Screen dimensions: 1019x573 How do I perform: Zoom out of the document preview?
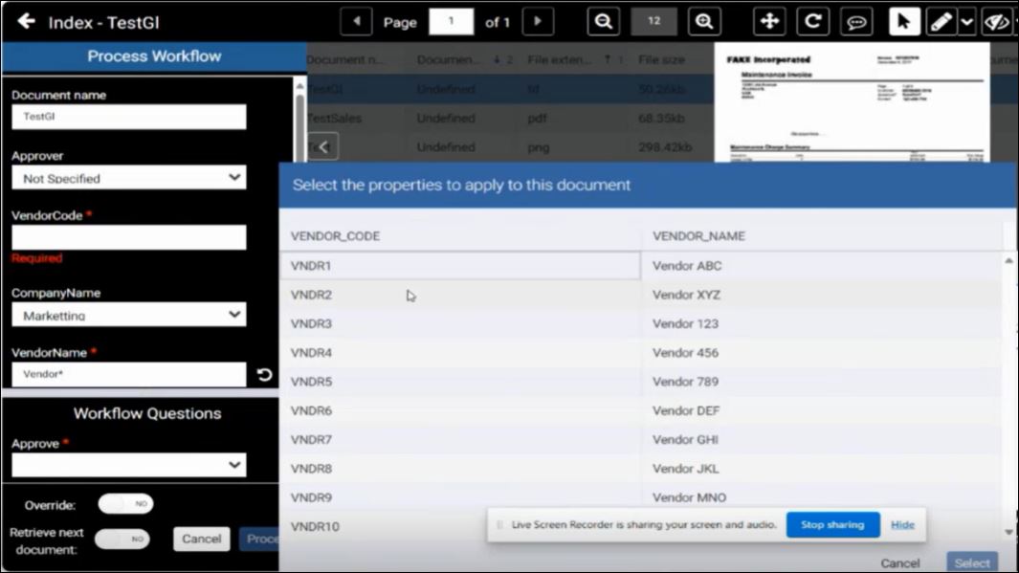pos(603,22)
